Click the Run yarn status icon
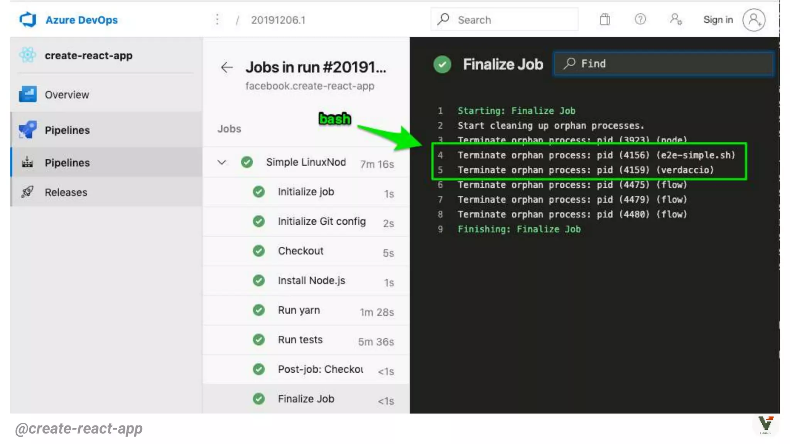The width and height of the screenshot is (790, 444). point(258,310)
